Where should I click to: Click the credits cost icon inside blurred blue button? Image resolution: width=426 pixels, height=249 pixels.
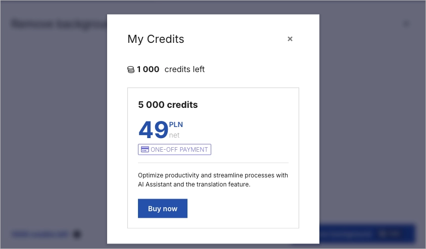[383, 234]
